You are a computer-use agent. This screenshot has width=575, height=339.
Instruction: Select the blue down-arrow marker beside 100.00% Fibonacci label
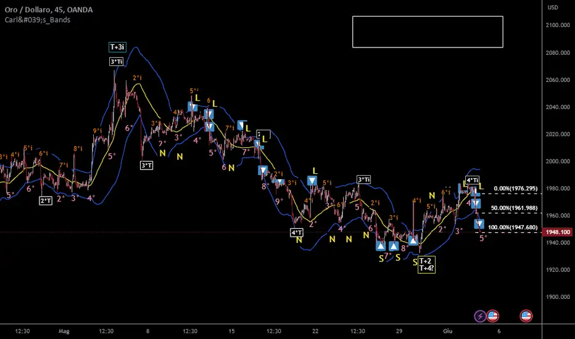(479, 224)
